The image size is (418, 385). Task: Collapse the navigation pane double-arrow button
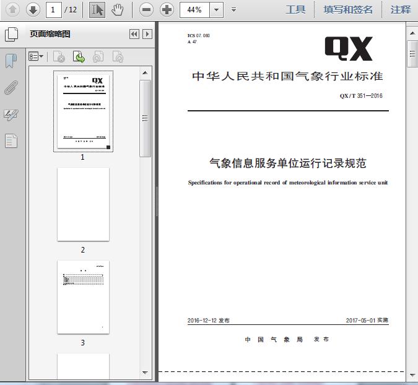134,34
